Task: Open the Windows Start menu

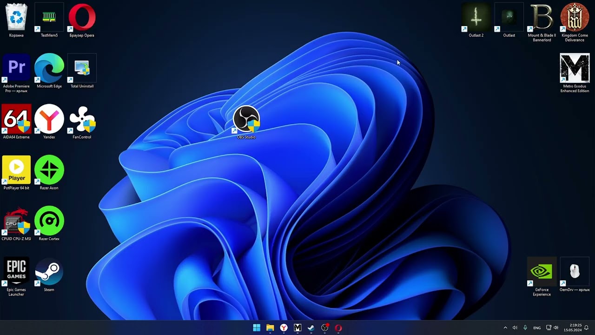Action: coord(257,328)
